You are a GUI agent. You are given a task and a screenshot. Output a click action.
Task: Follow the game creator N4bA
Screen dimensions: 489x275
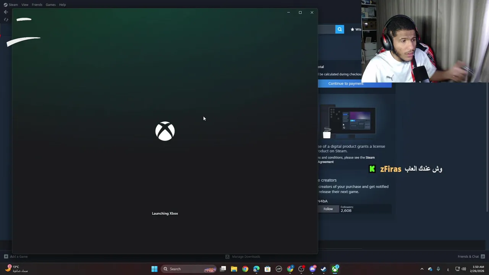pyautogui.click(x=328, y=209)
